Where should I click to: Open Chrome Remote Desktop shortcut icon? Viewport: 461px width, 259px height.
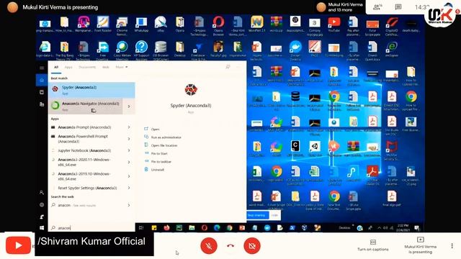[122, 26]
